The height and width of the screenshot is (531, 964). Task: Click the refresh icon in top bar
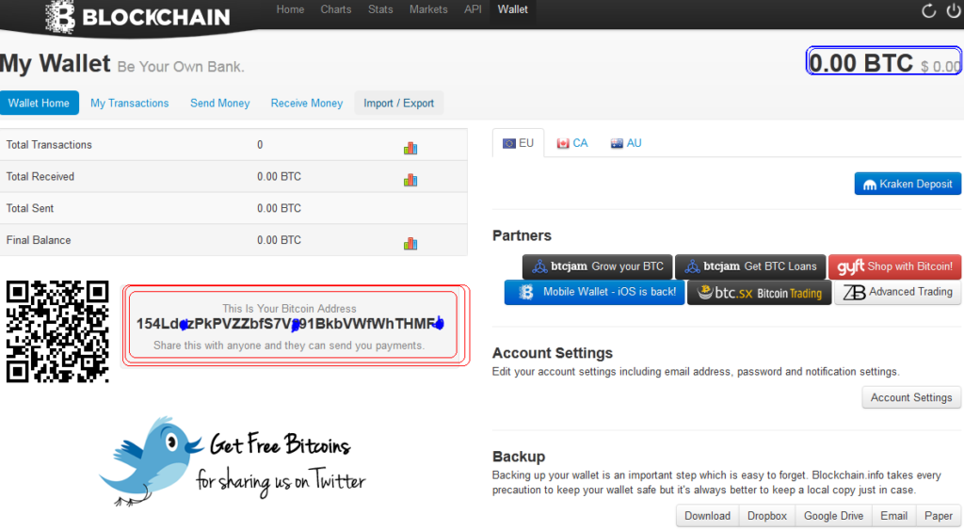(x=928, y=11)
